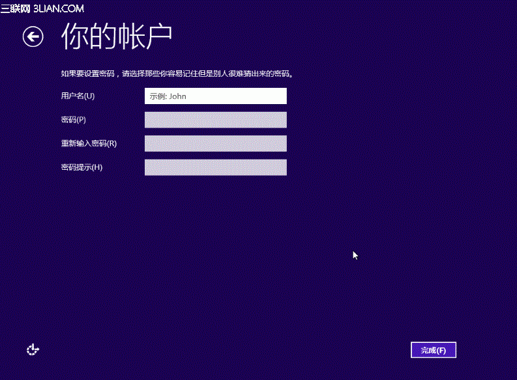
Task: Click into the 密码提示(H) hint field
Action: click(215, 167)
